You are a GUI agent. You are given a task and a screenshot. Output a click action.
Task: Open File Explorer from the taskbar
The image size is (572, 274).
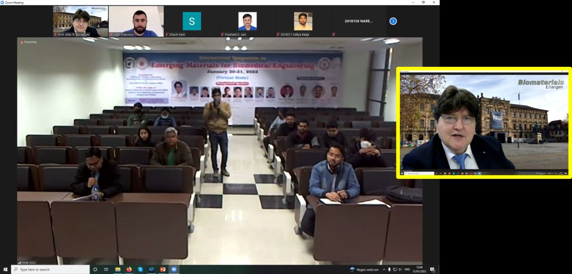coord(118,270)
